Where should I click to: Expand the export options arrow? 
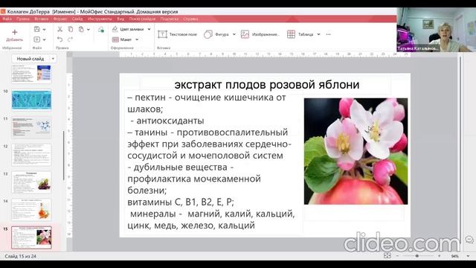[x=45, y=39]
